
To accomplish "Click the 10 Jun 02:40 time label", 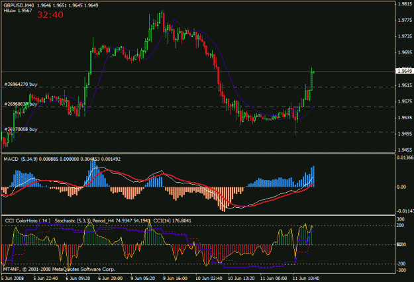I will click(x=209, y=278).
